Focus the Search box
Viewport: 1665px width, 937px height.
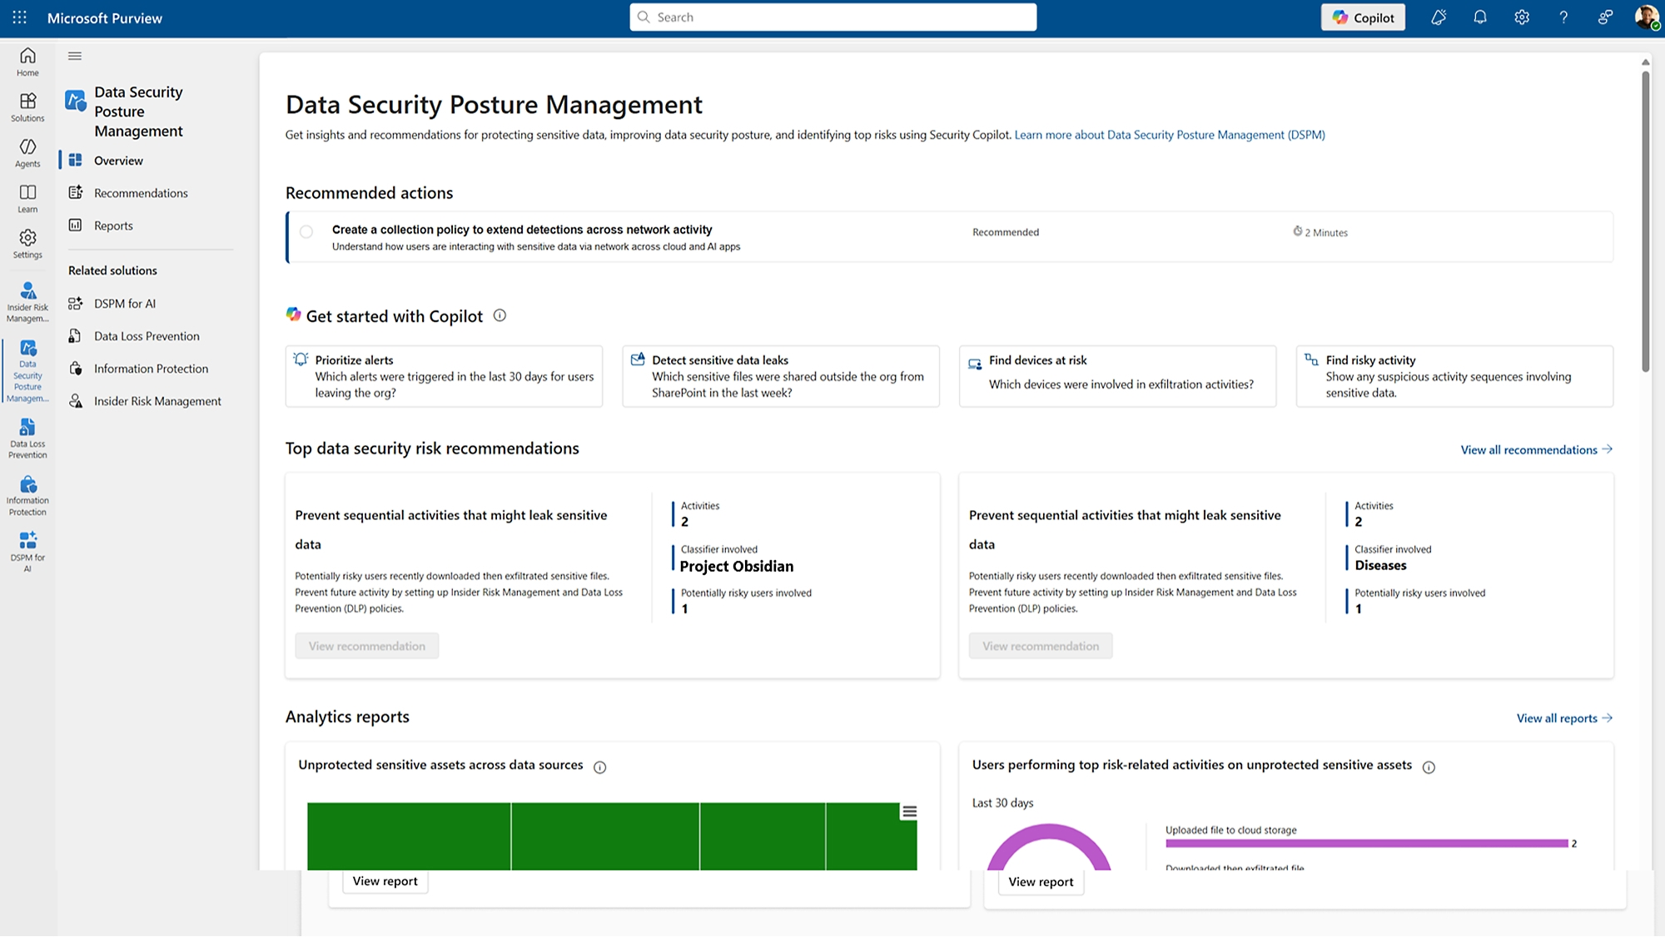coord(833,17)
